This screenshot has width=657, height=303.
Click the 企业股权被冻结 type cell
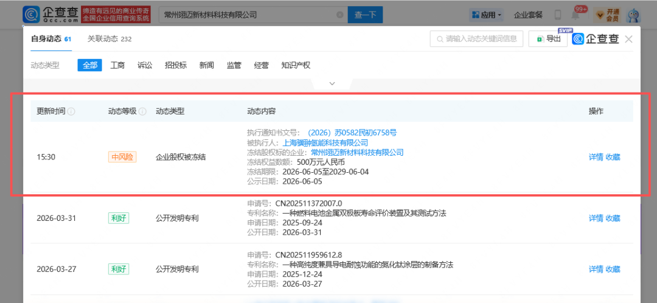[x=181, y=157]
